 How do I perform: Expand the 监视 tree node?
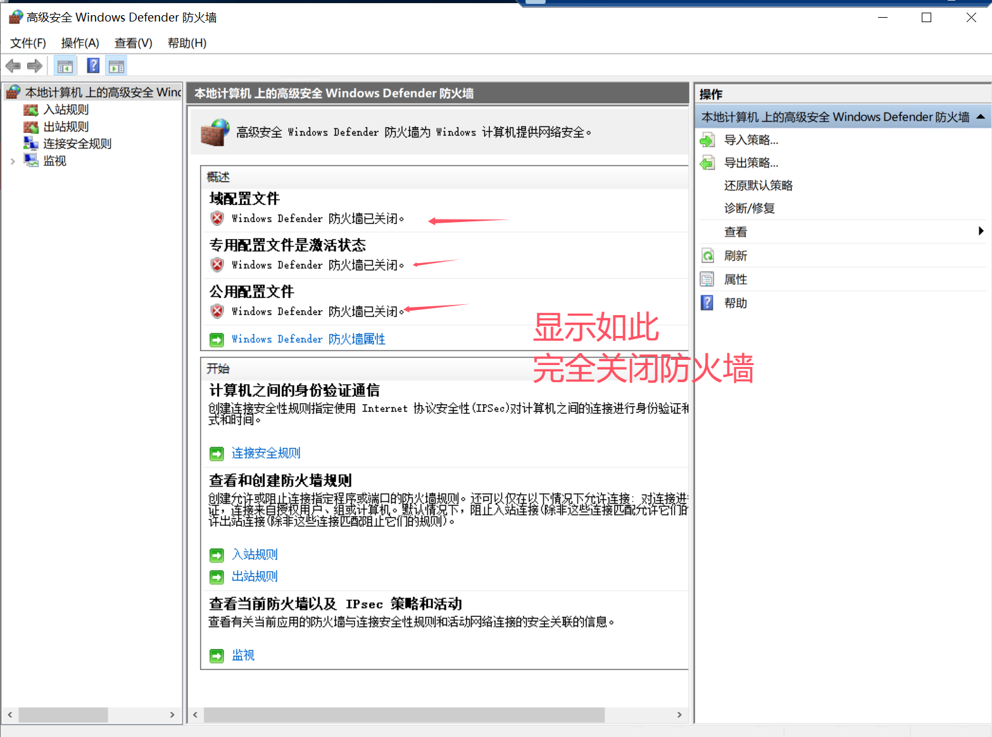pos(13,161)
